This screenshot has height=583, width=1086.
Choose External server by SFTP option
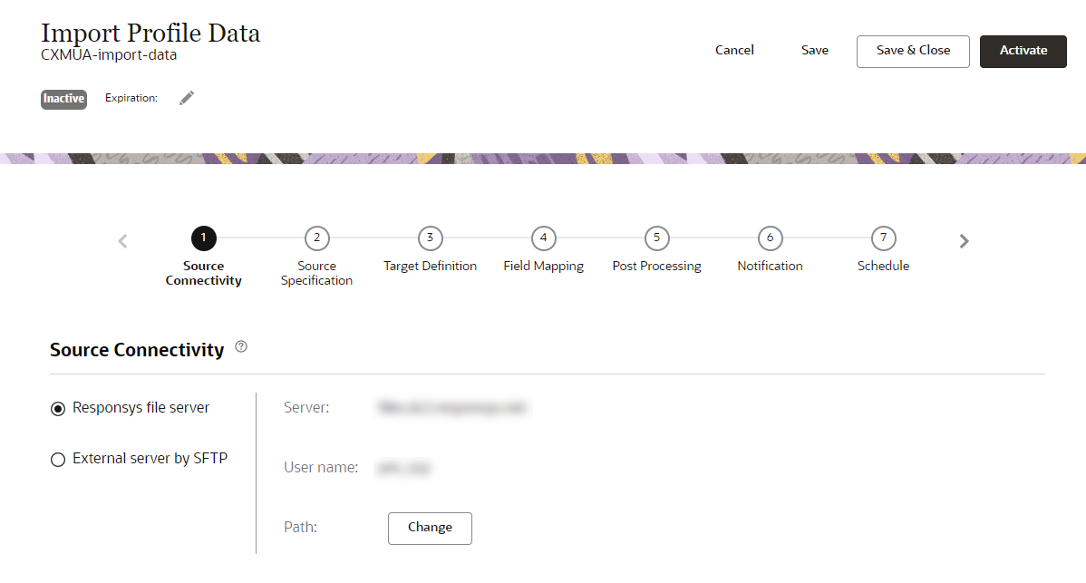pyautogui.click(x=58, y=459)
